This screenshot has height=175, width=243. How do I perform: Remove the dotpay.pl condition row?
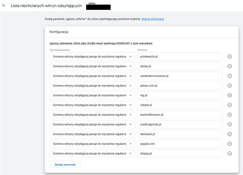(x=230, y=153)
